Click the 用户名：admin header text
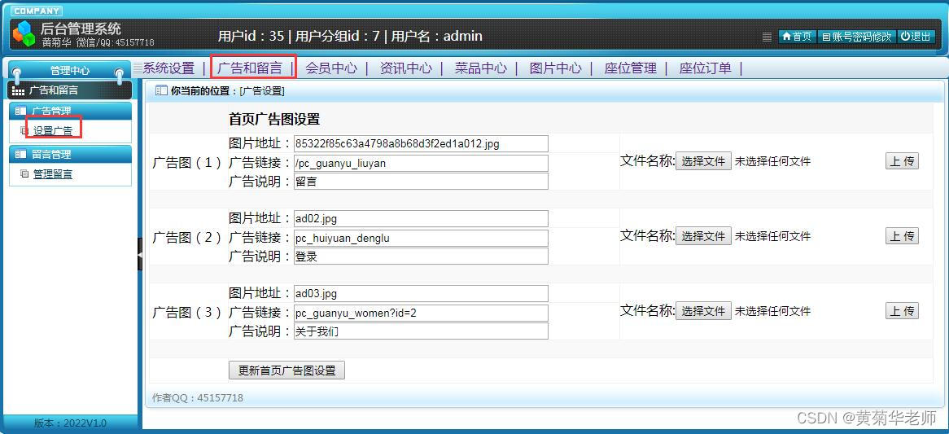 click(x=436, y=37)
